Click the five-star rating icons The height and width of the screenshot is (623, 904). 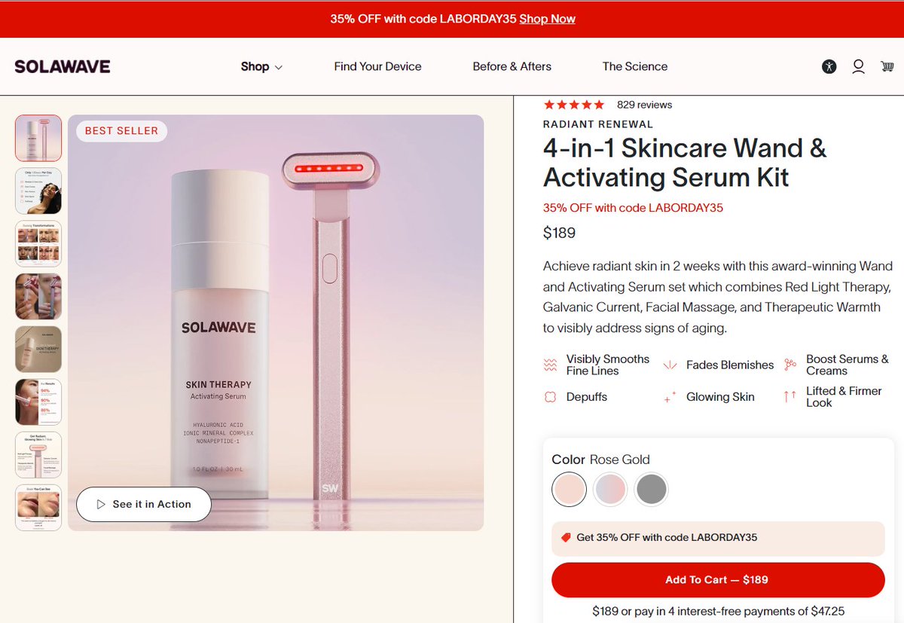pyautogui.click(x=574, y=105)
